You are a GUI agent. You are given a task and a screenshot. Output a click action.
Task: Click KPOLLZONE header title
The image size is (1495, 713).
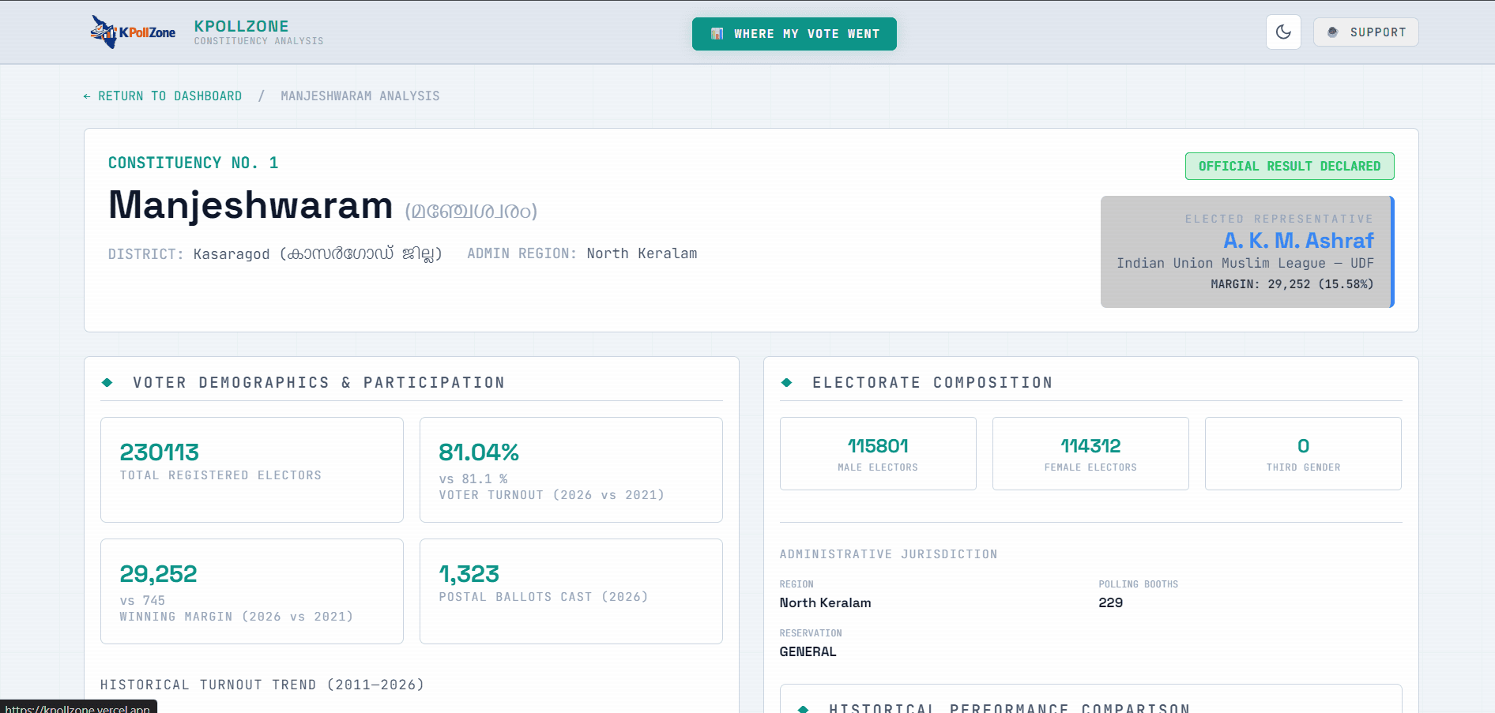point(242,26)
